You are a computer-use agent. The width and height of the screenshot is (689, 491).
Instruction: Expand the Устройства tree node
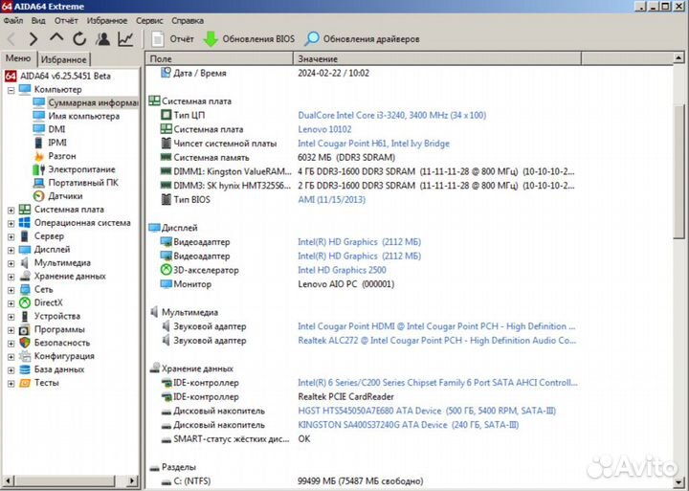(x=11, y=317)
